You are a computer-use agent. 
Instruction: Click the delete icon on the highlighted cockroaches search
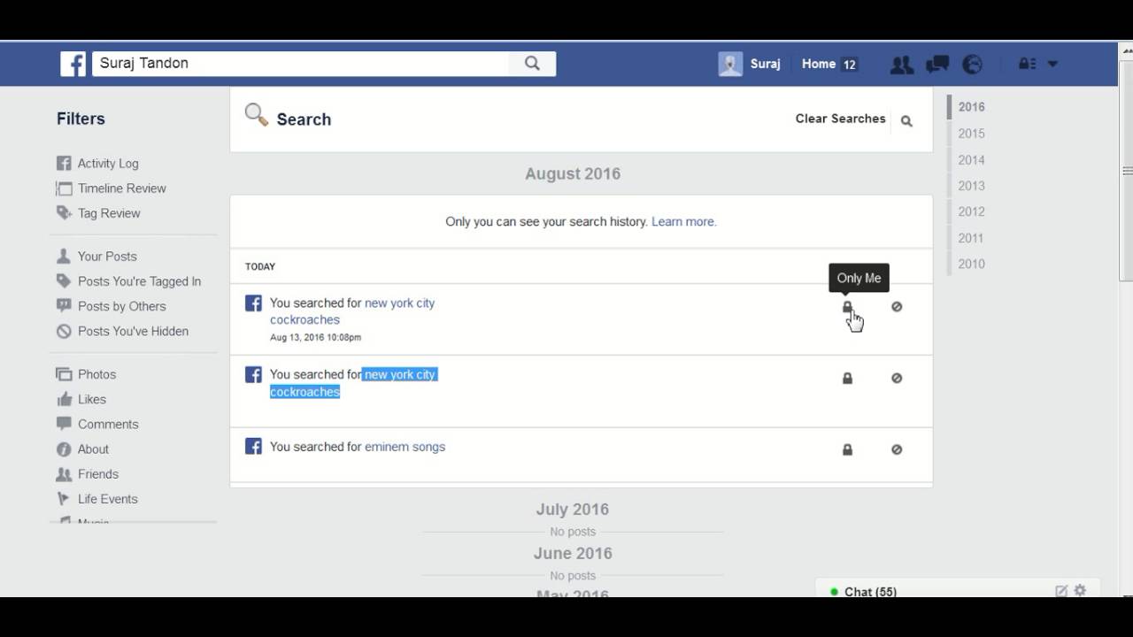click(x=897, y=379)
